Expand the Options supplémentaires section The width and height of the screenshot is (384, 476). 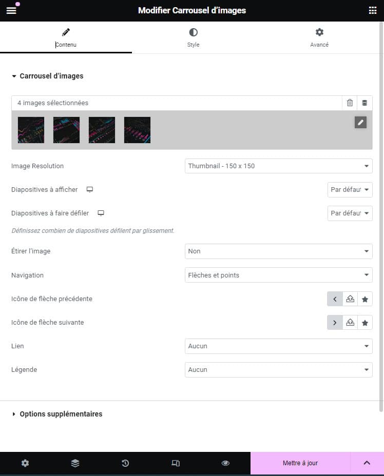[x=61, y=414]
